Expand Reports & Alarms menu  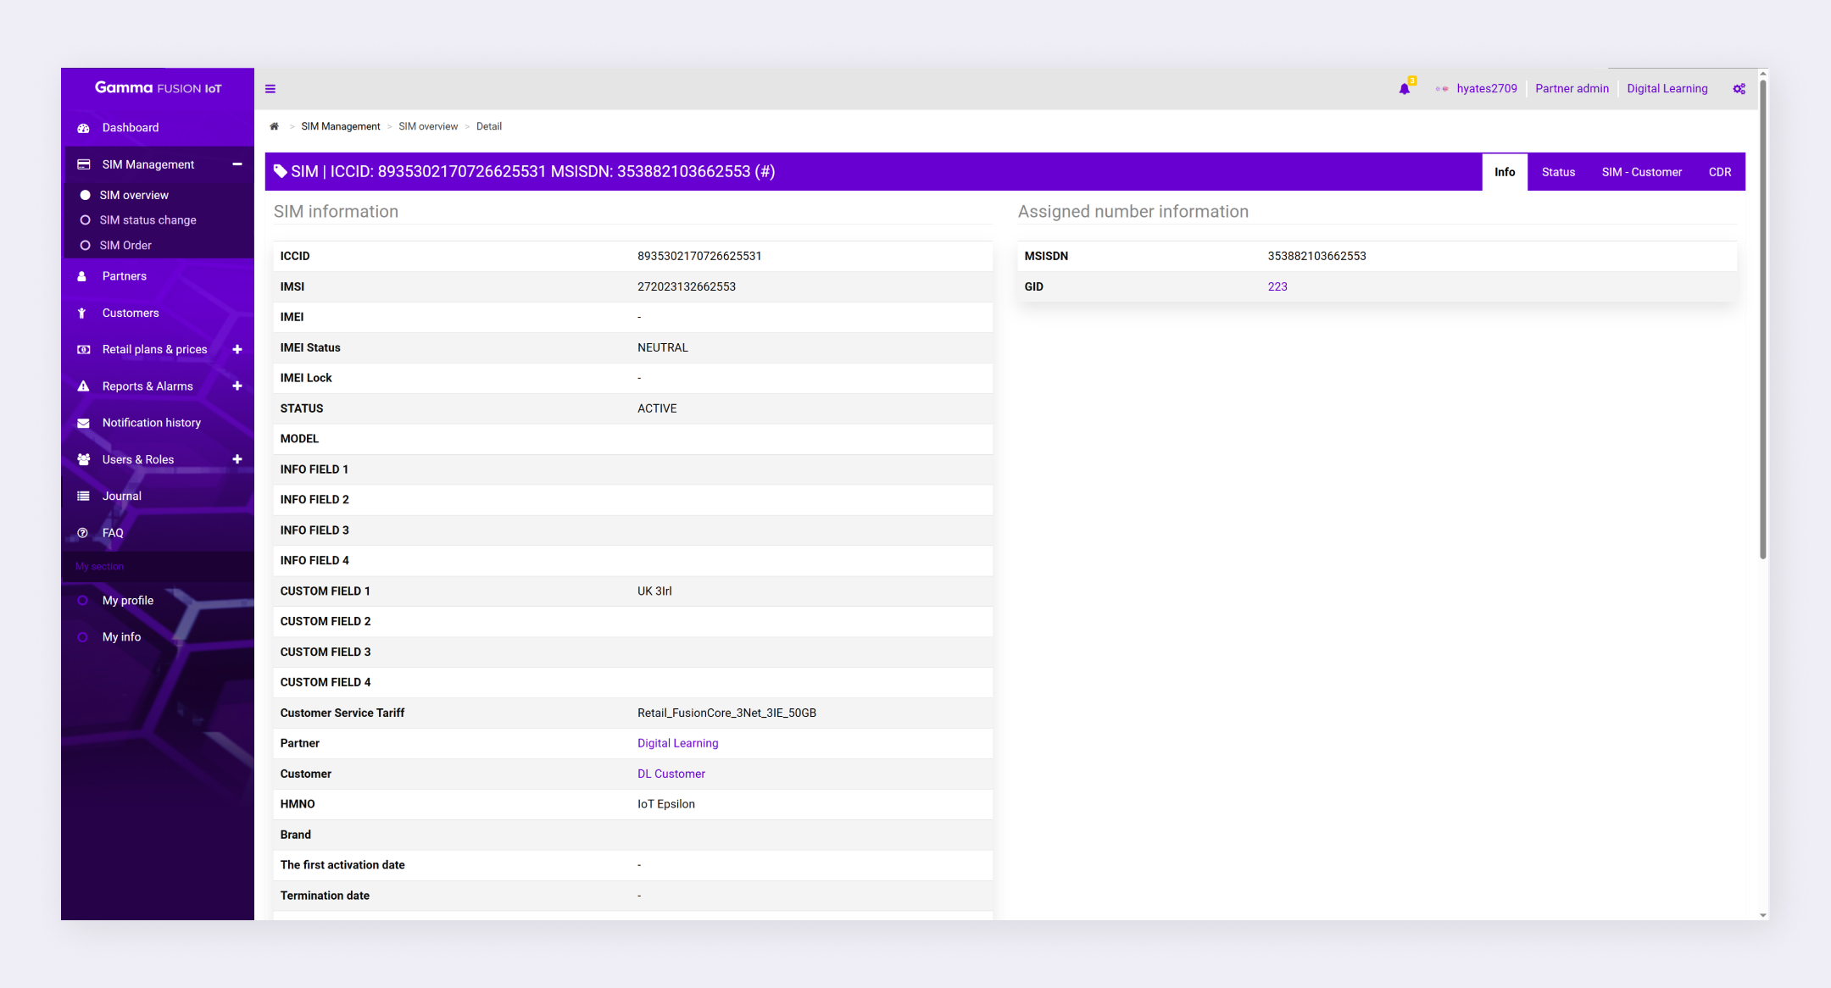point(237,386)
